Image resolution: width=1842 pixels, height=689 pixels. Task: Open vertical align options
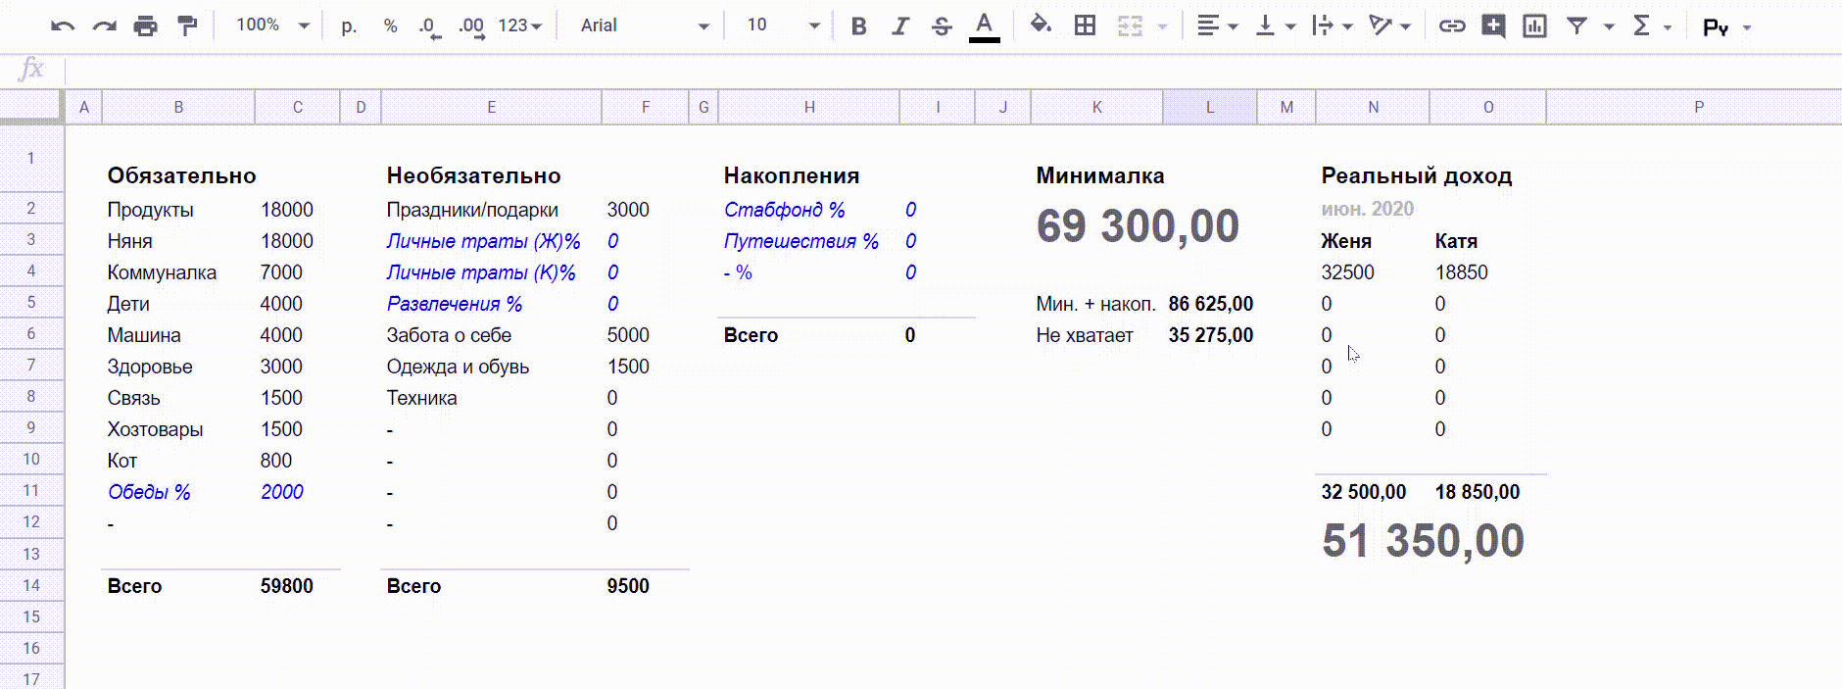(x=1276, y=26)
